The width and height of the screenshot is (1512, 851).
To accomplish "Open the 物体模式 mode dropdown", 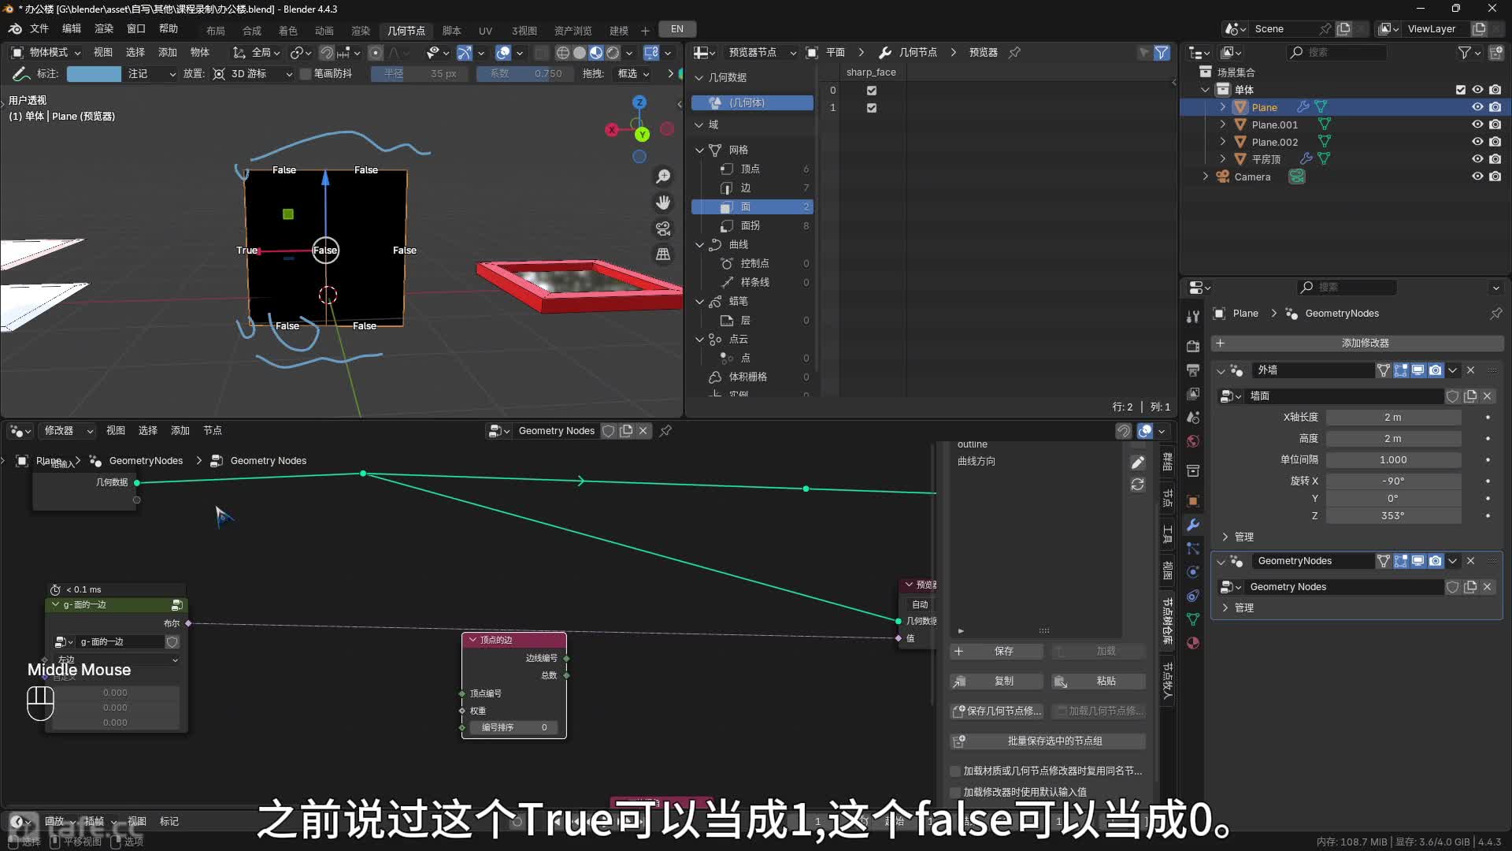I will point(46,53).
